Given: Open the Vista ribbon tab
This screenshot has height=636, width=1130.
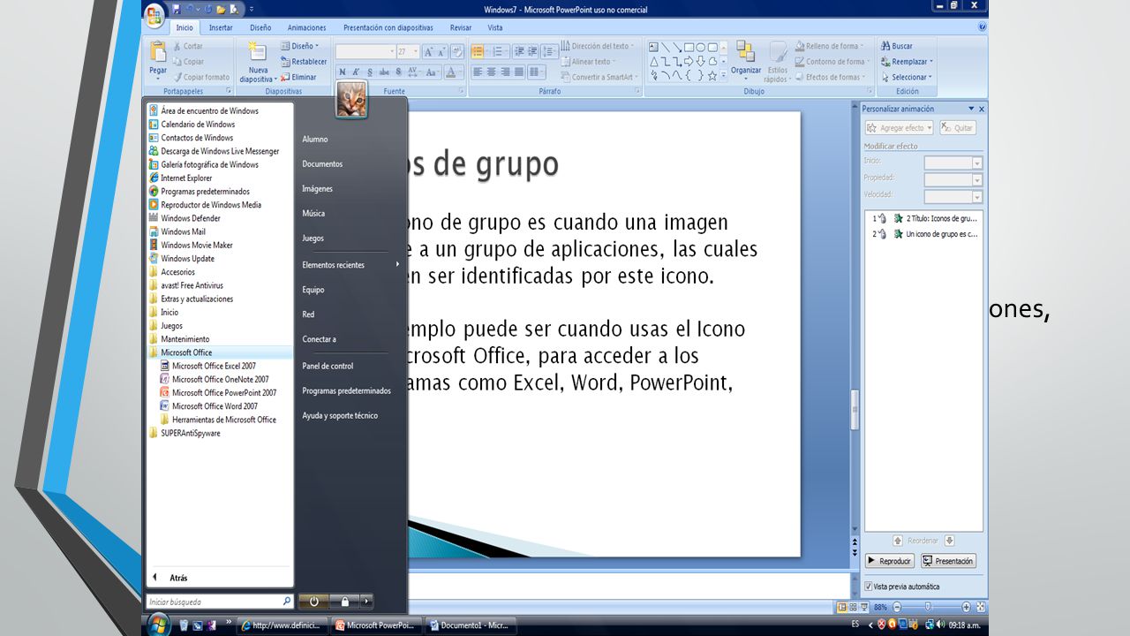Looking at the screenshot, I should coord(495,27).
